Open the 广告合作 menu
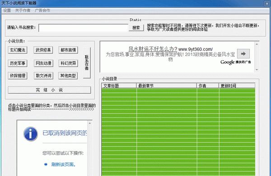The image size is (271, 176). click(x=42, y=10)
